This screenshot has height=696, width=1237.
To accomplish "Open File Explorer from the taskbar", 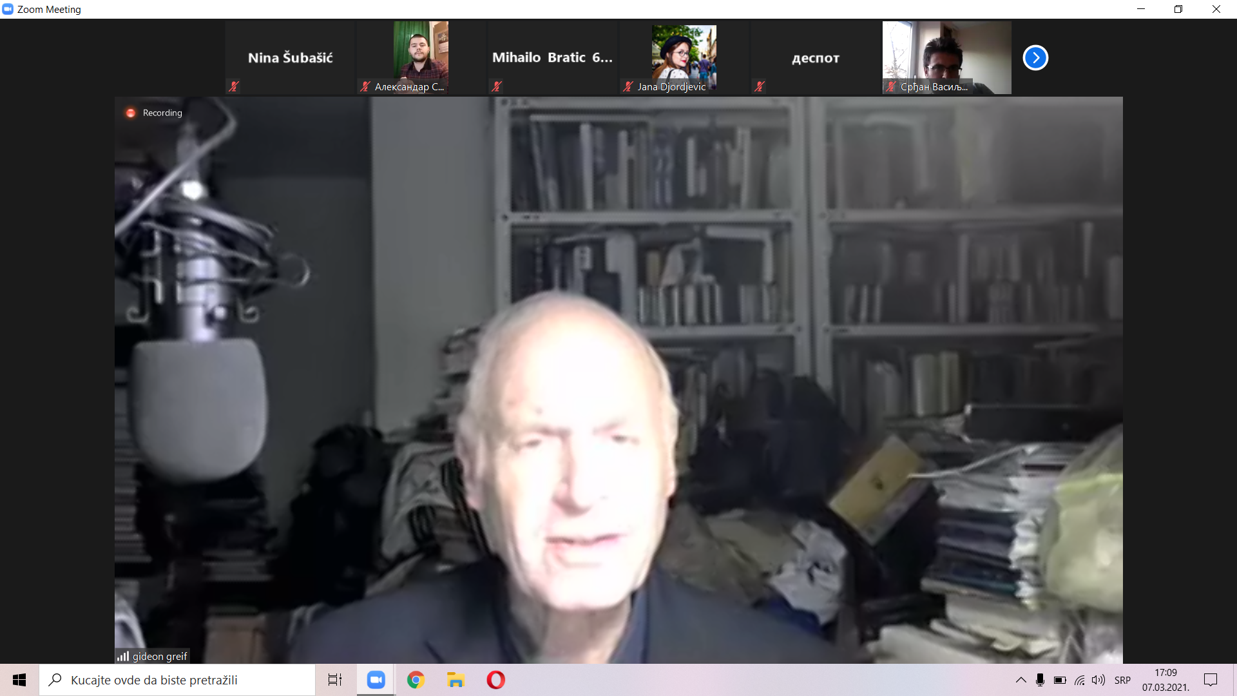I will click(455, 680).
